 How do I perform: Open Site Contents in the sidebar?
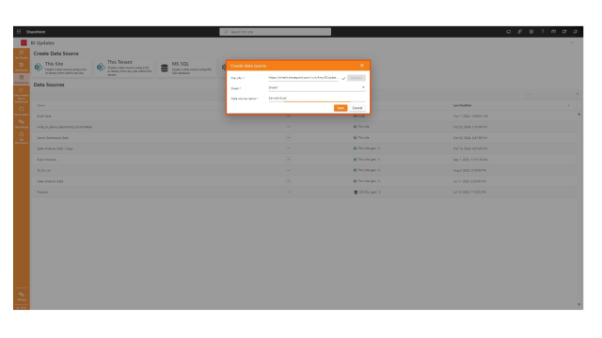click(22, 111)
